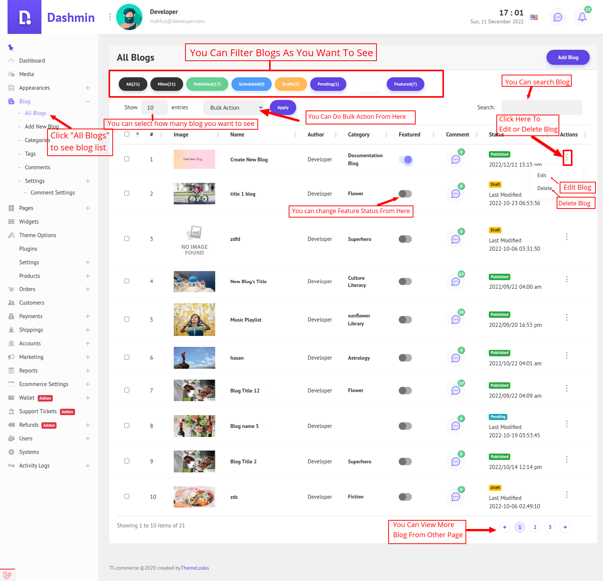This screenshot has height=581, width=603.
Task: Filter blogs by Published(17) tab
Action: coord(207,84)
